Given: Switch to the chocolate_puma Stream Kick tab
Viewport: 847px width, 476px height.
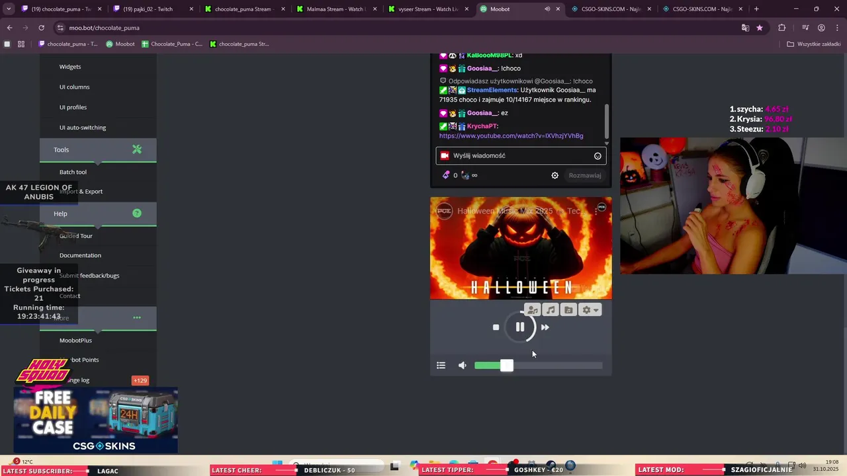Looking at the screenshot, I should click(x=244, y=9).
